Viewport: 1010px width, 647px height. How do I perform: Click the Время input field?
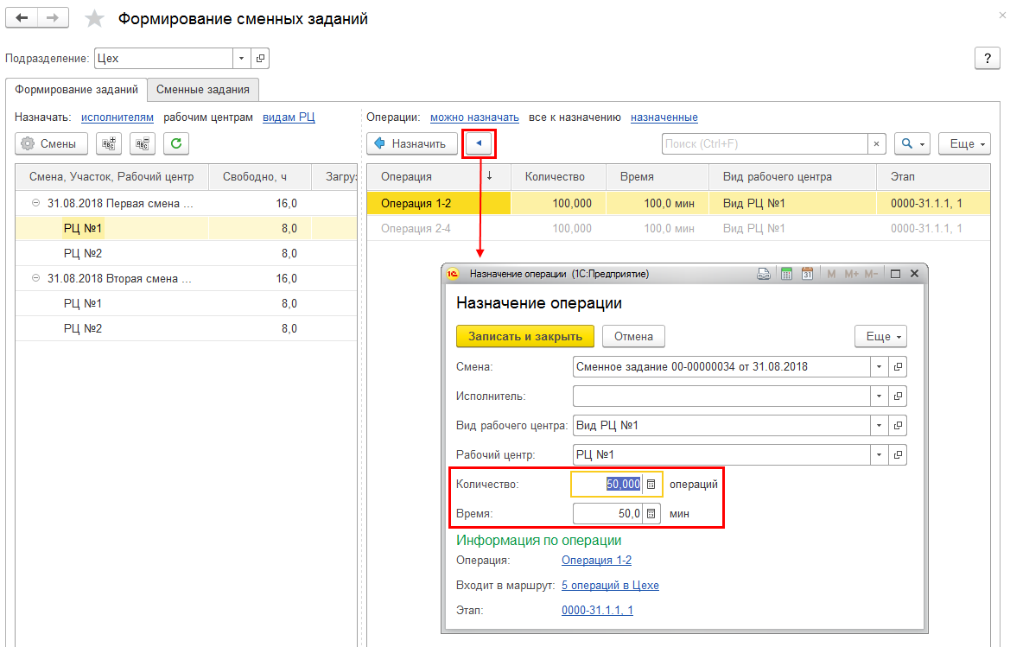pos(608,514)
